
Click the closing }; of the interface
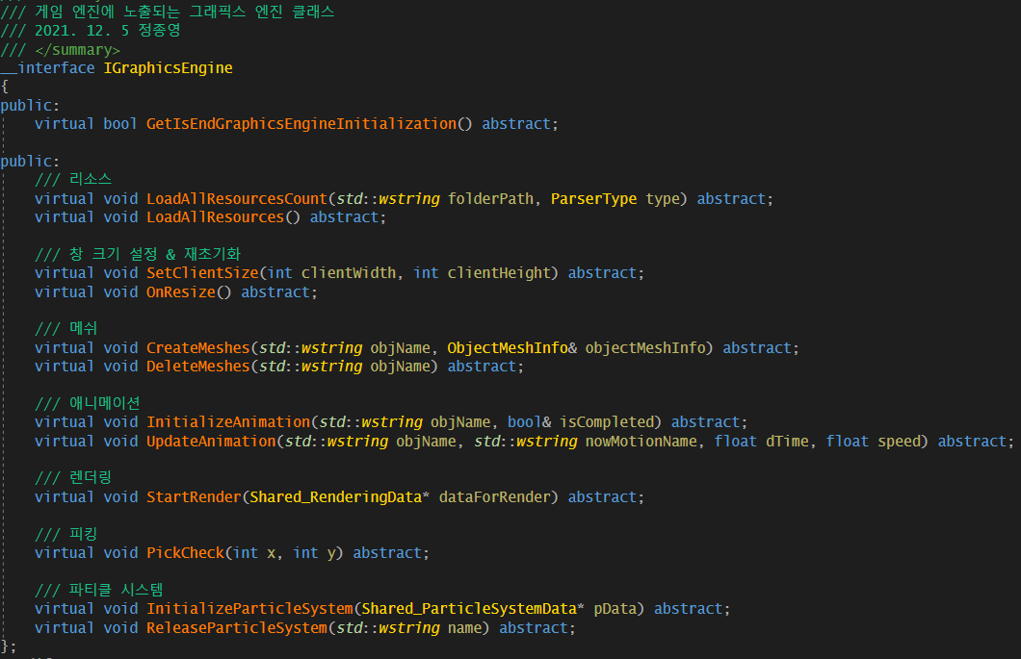[9, 646]
